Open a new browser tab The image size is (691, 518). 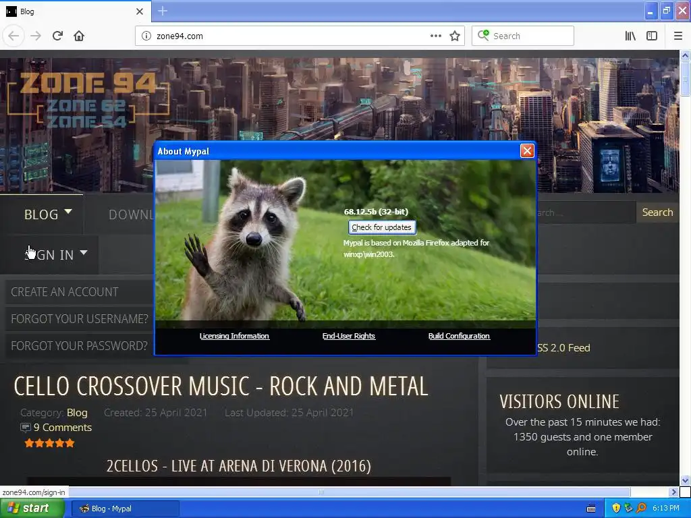coord(163,11)
